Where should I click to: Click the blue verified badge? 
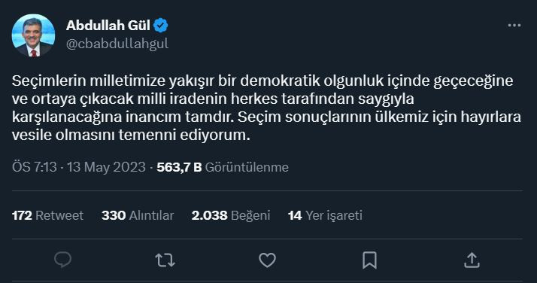click(161, 26)
